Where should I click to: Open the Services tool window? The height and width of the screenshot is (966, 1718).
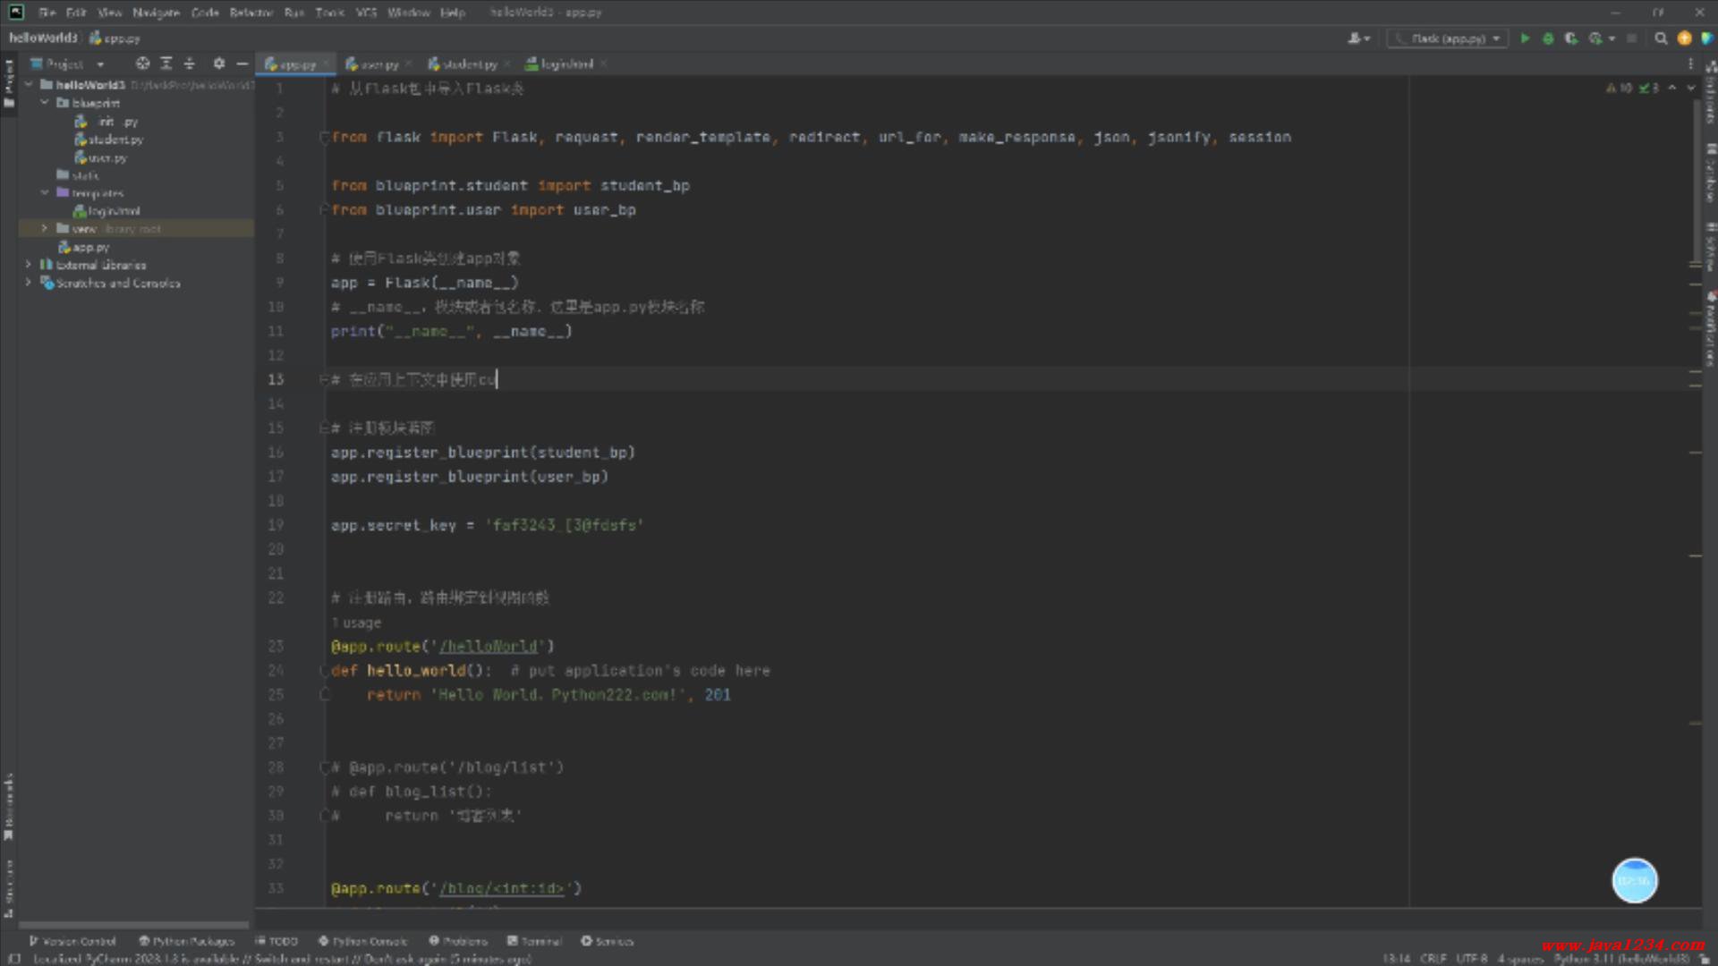pos(607,941)
